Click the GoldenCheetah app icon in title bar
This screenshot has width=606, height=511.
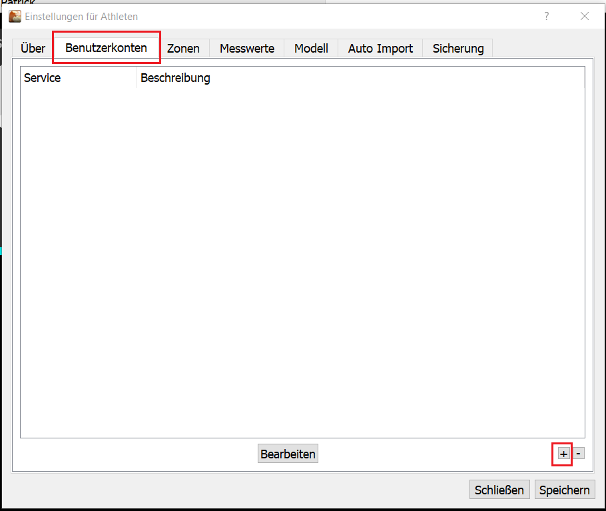15,16
